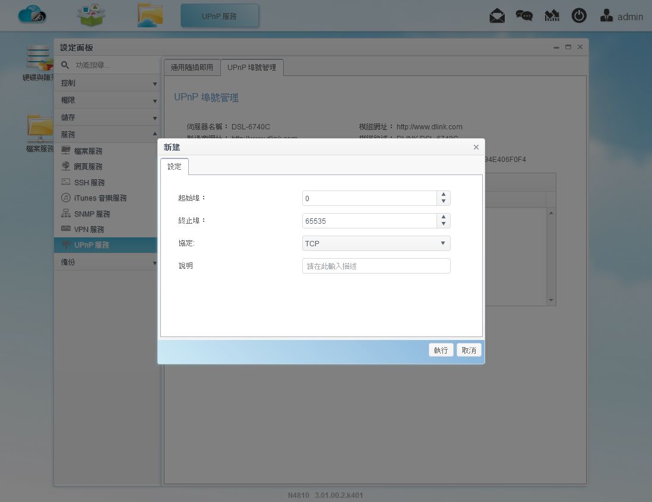Image resolution: width=652 pixels, height=502 pixels.
Task: Open the 協定 TCP dropdown
Action: click(376, 243)
